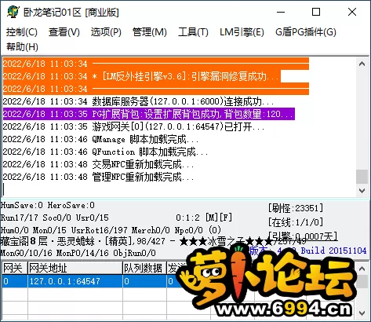This screenshot has width=371, height=322.
Task: Click log pane scroll down arrow
Action: point(362,191)
